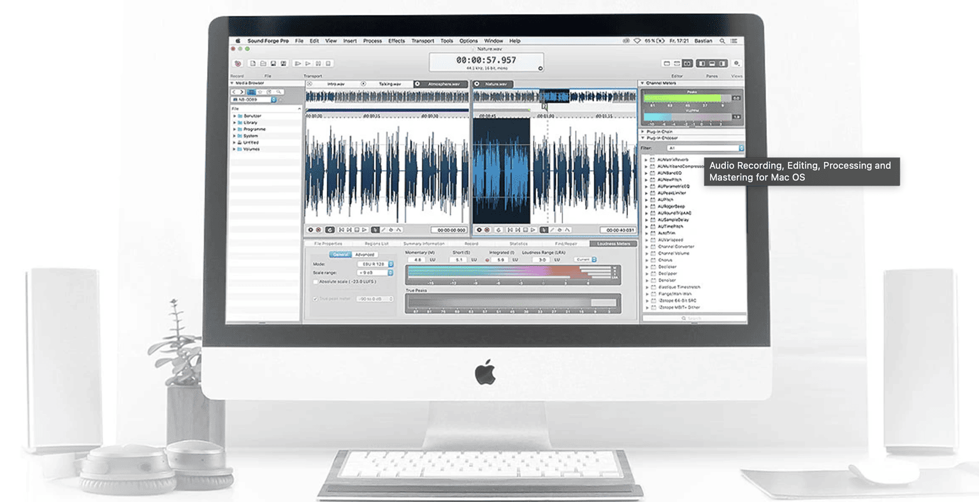Open the Mode dropdown set to EBU R 128
This screenshot has width=979, height=502.
375,264
